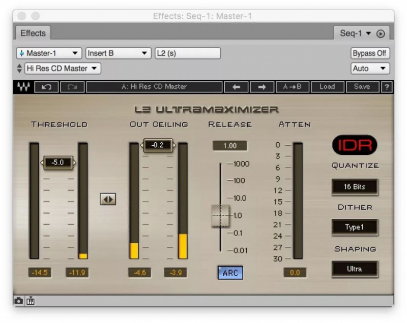Toggle the Bypass Off button
Image resolution: width=407 pixels, height=323 pixels.
370,53
